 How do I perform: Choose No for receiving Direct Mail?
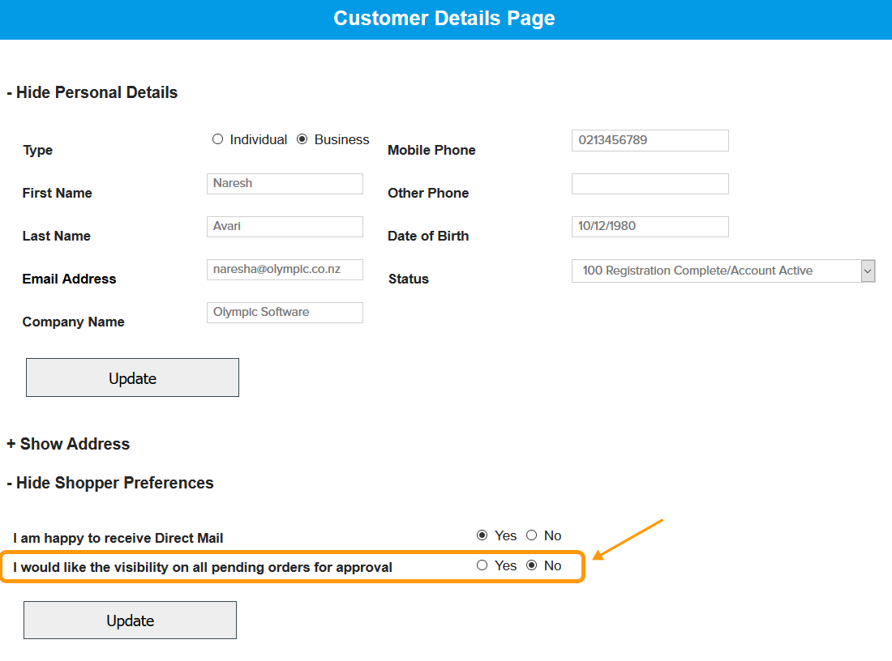pyautogui.click(x=531, y=535)
